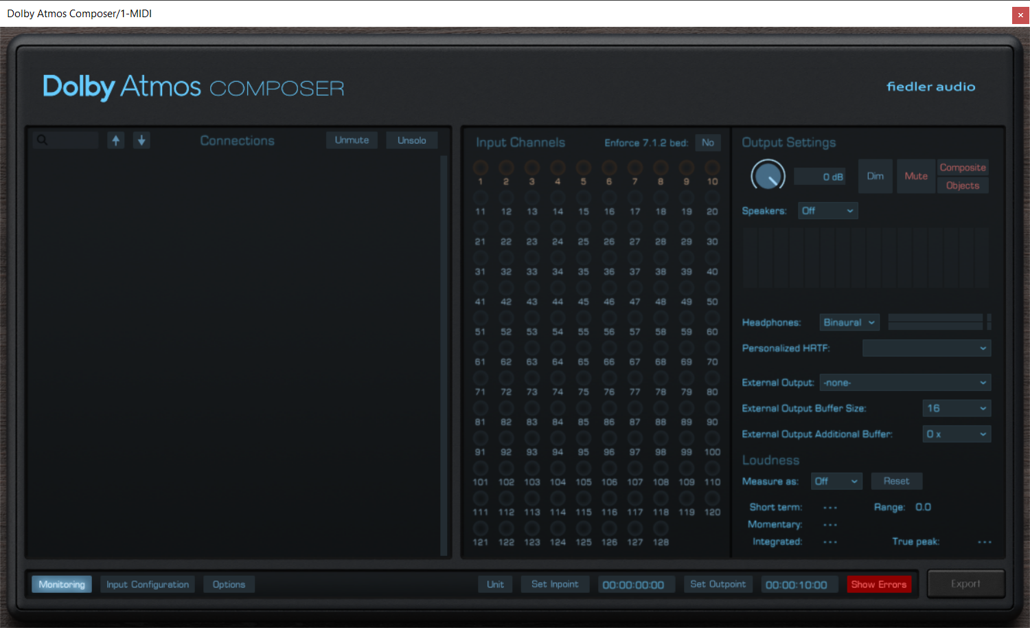Switch to the Monitoring tab
Screen dimensions: 1030x628
click(62, 584)
